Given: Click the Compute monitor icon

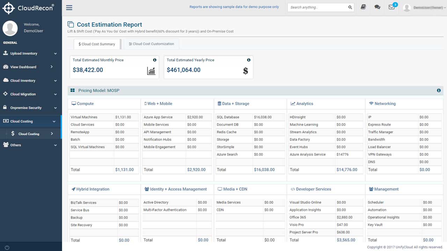Looking at the screenshot, I should pyautogui.click(x=74, y=104).
